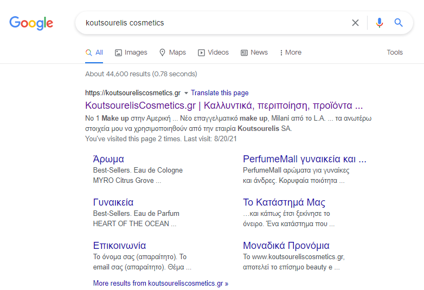This screenshot has height=290, width=424.
Task: Expand the dropdown arrow beside result URL
Action: click(x=186, y=93)
